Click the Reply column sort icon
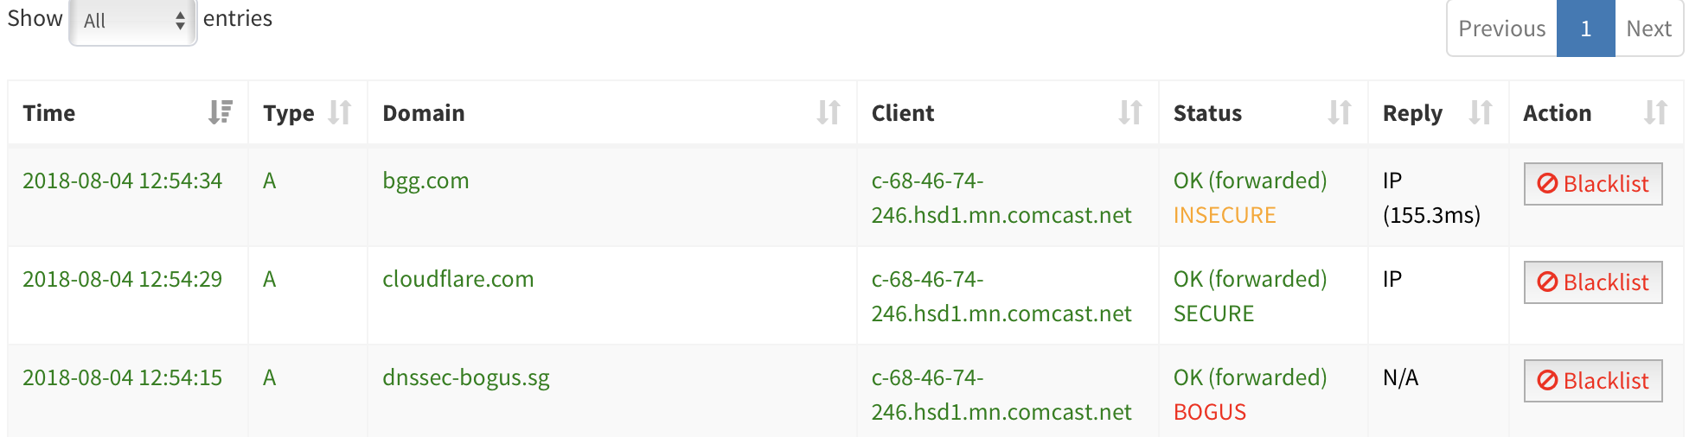This screenshot has height=437, width=1702. pyautogui.click(x=1481, y=112)
